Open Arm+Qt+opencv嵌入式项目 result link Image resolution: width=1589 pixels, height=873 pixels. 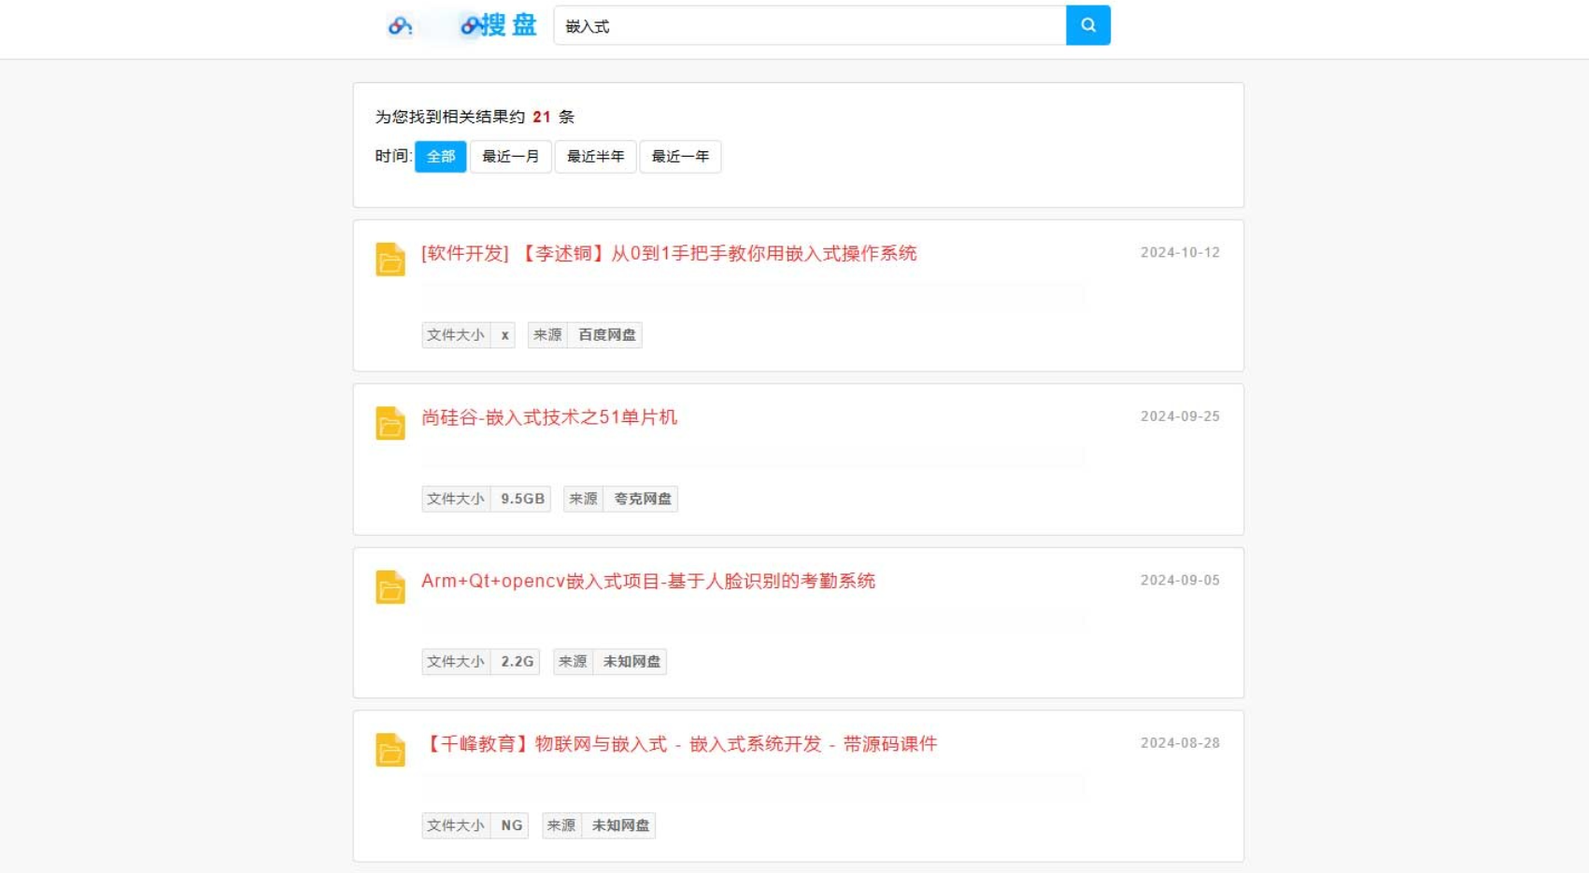pos(648,581)
